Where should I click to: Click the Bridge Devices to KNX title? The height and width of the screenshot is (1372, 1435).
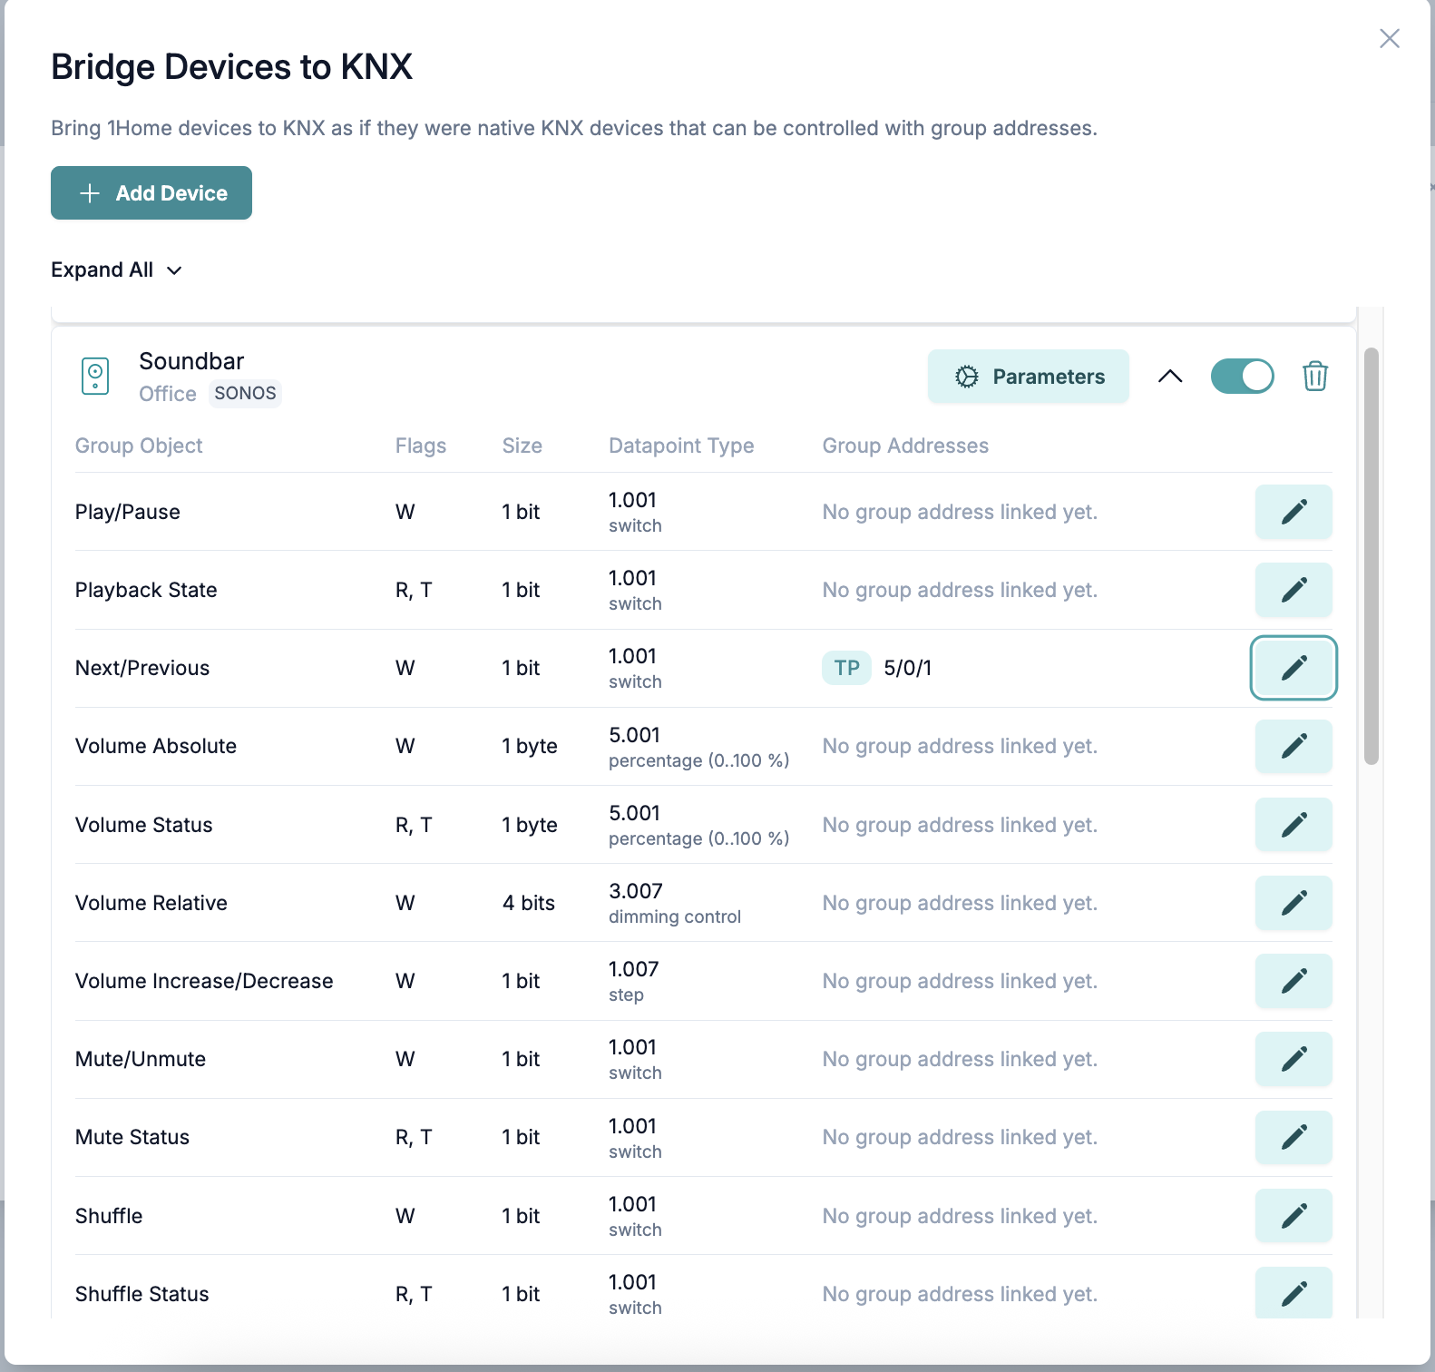(231, 66)
